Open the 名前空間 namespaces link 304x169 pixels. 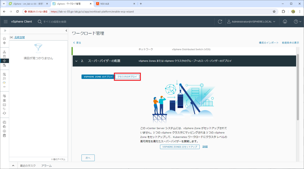[x=20, y=37]
